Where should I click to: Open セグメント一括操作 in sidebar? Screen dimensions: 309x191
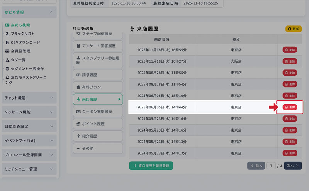(x=27, y=69)
